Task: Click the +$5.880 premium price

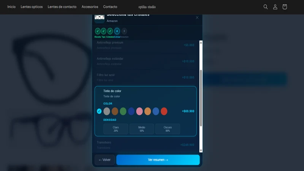Action: pyautogui.click(x=189, y=45)
